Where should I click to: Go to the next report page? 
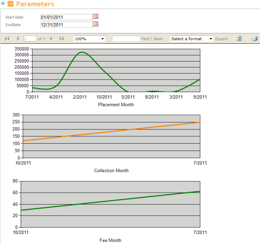point(51,39)
